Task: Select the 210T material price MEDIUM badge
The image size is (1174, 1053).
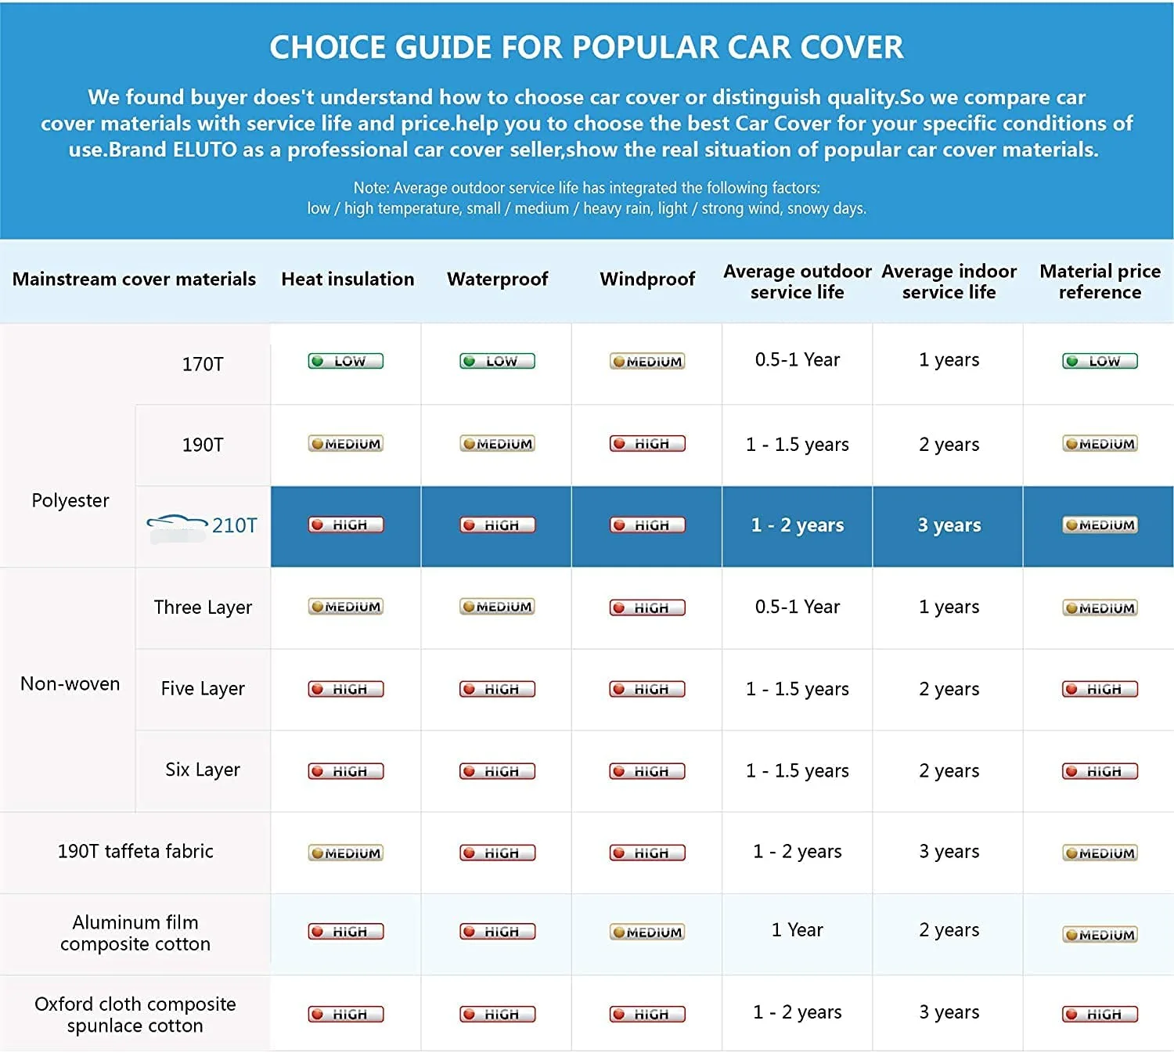Action: 1100,525
